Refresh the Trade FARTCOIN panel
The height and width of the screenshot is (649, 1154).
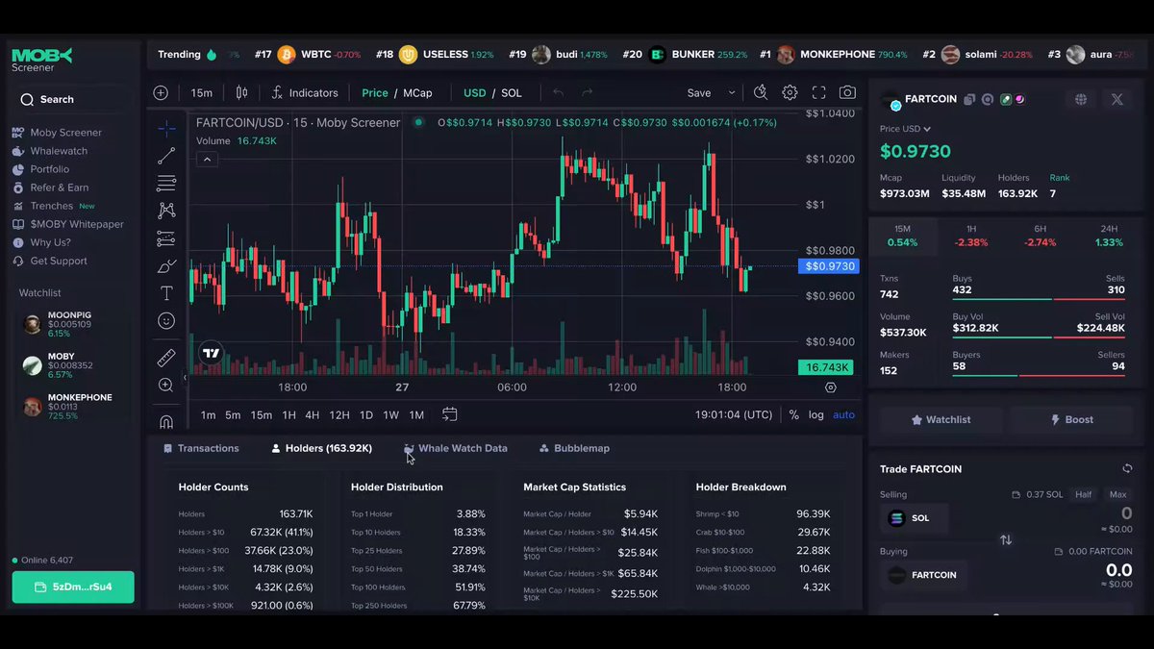[1127, 469]
